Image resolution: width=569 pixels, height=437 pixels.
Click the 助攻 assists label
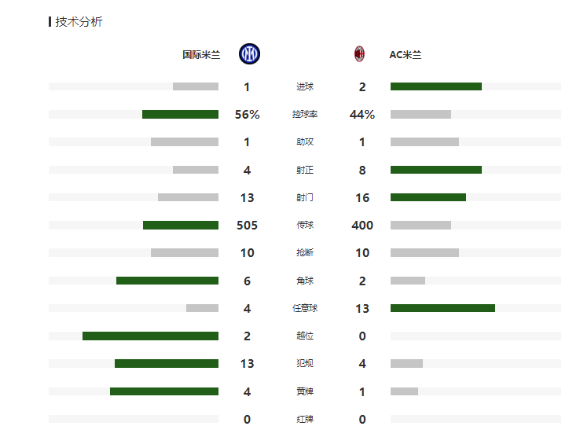pos(305,142)
